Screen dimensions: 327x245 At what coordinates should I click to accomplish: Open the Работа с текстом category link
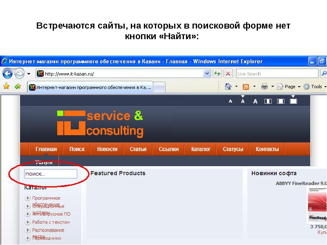51,222
